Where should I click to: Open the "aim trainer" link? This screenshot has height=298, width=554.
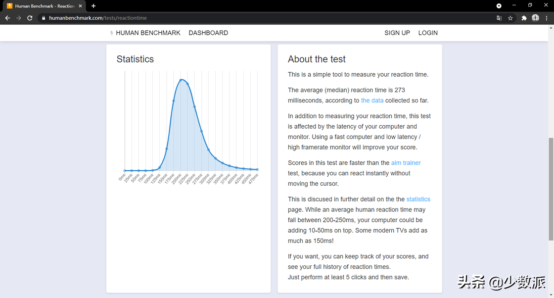point(406,163)
